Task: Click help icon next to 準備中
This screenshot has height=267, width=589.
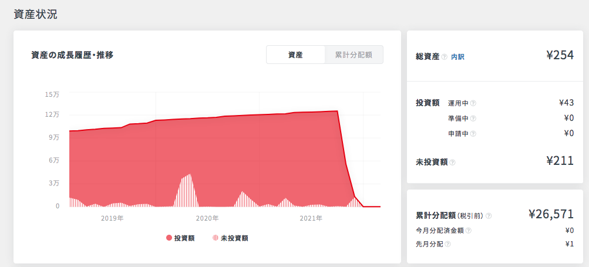Action: [x=473, y=119]
